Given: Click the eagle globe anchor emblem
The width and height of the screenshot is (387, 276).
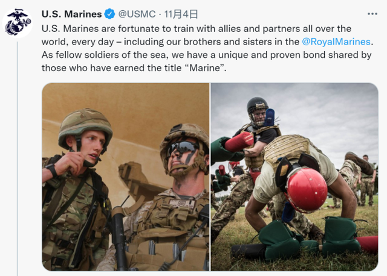Looking at the screenshot, I should click(17, 23).
